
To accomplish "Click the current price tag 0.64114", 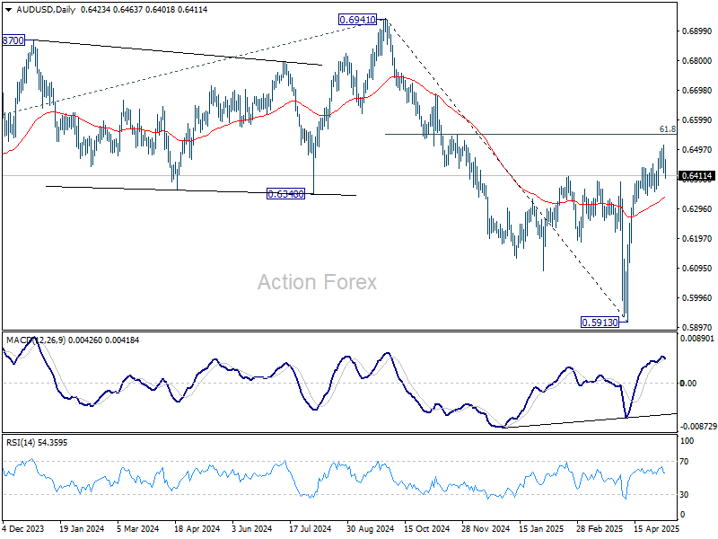I will (696, 176).
